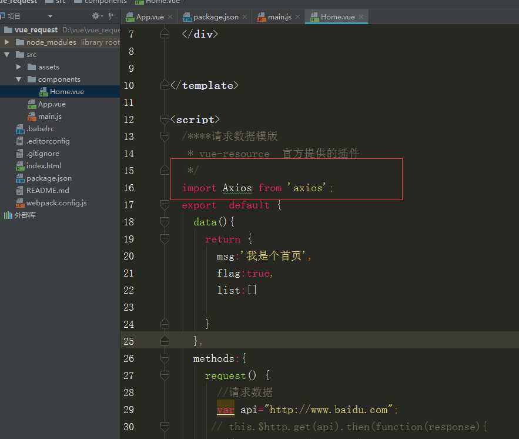Click the http://www.baidu.com string
Screen dimensions: 519x439
pyautogui.click(x=329, y=410)
